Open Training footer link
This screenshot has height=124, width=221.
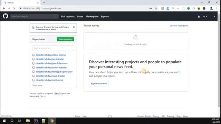pyautogui.click(x=170, y=116)
